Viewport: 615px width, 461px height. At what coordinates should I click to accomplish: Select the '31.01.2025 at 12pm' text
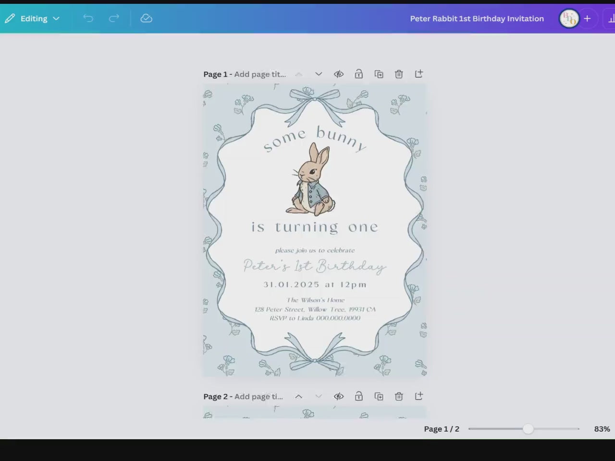pos(315,284)
